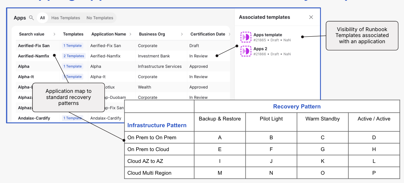Click the #21866 • Draft • NaN details line
404x183 pixels.
coord(272,54)
